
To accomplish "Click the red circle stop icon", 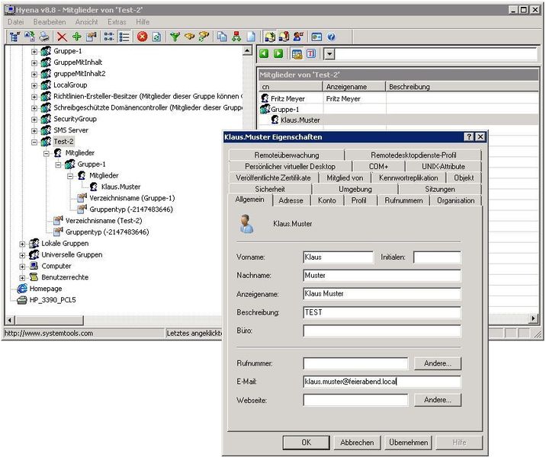I will [142, 37].
